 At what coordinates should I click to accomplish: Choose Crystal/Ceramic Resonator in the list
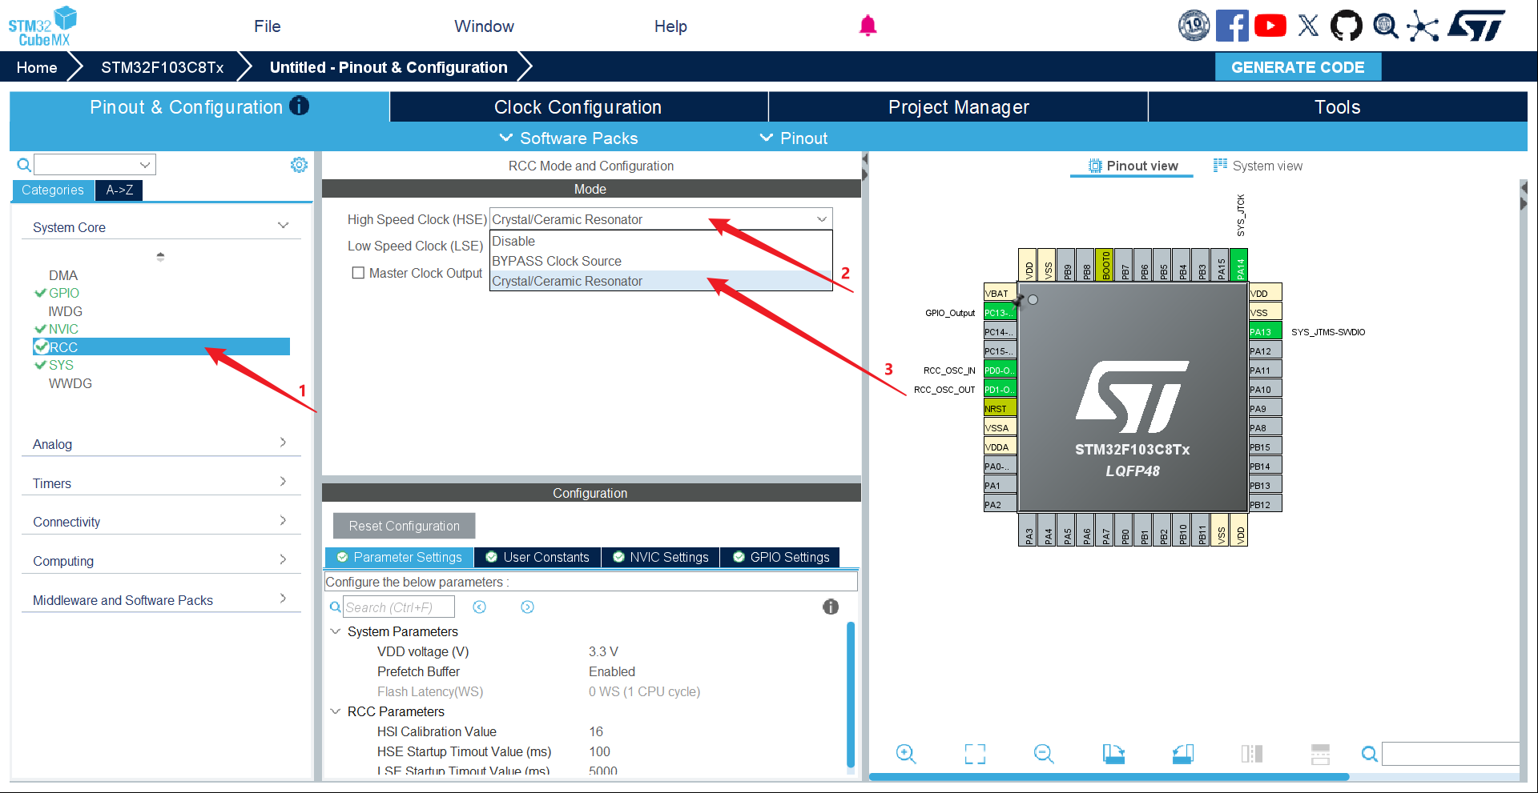tap(661, 281)
